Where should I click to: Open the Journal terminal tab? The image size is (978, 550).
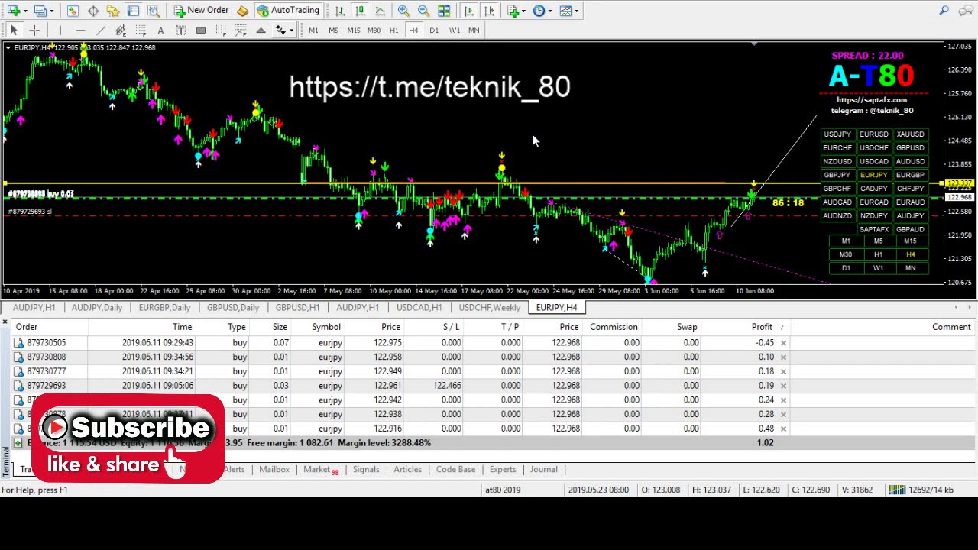543,470
